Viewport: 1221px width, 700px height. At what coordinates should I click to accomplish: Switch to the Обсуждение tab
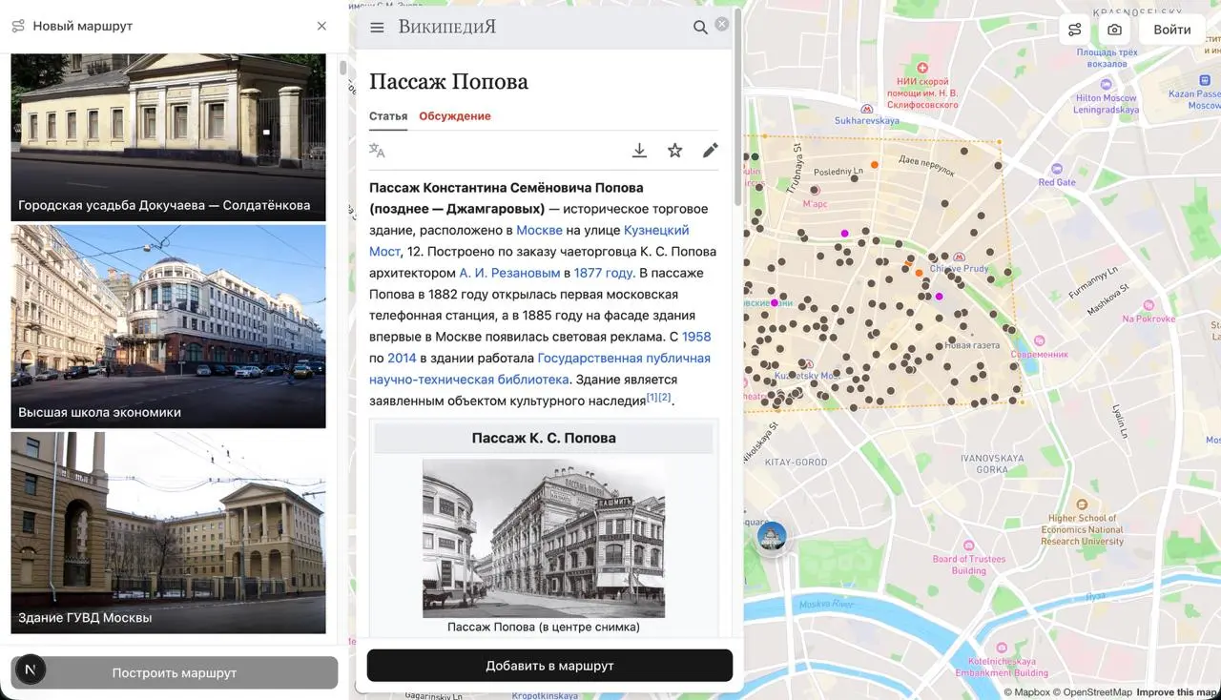(x=455, y=116)
